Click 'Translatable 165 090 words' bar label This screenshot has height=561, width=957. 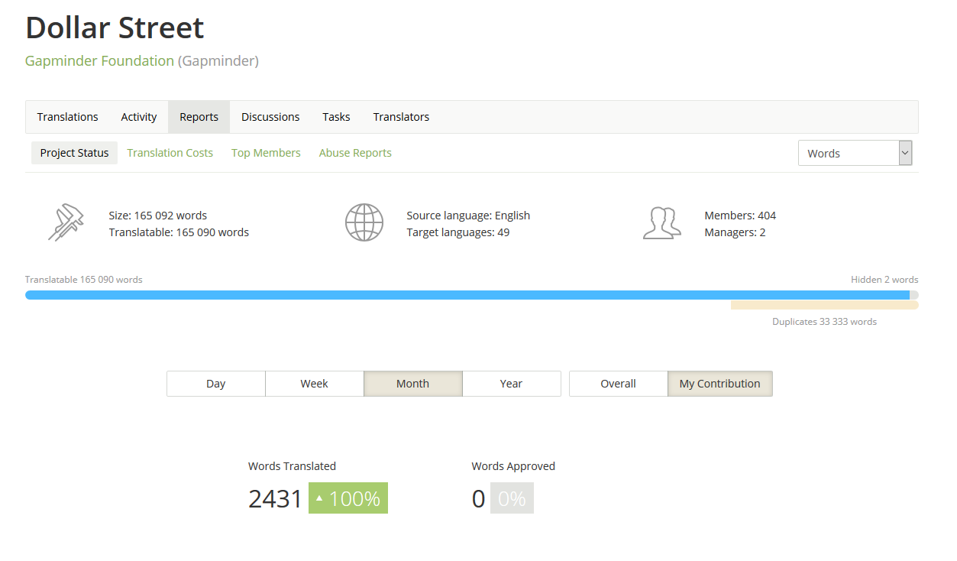coord(84,280)
